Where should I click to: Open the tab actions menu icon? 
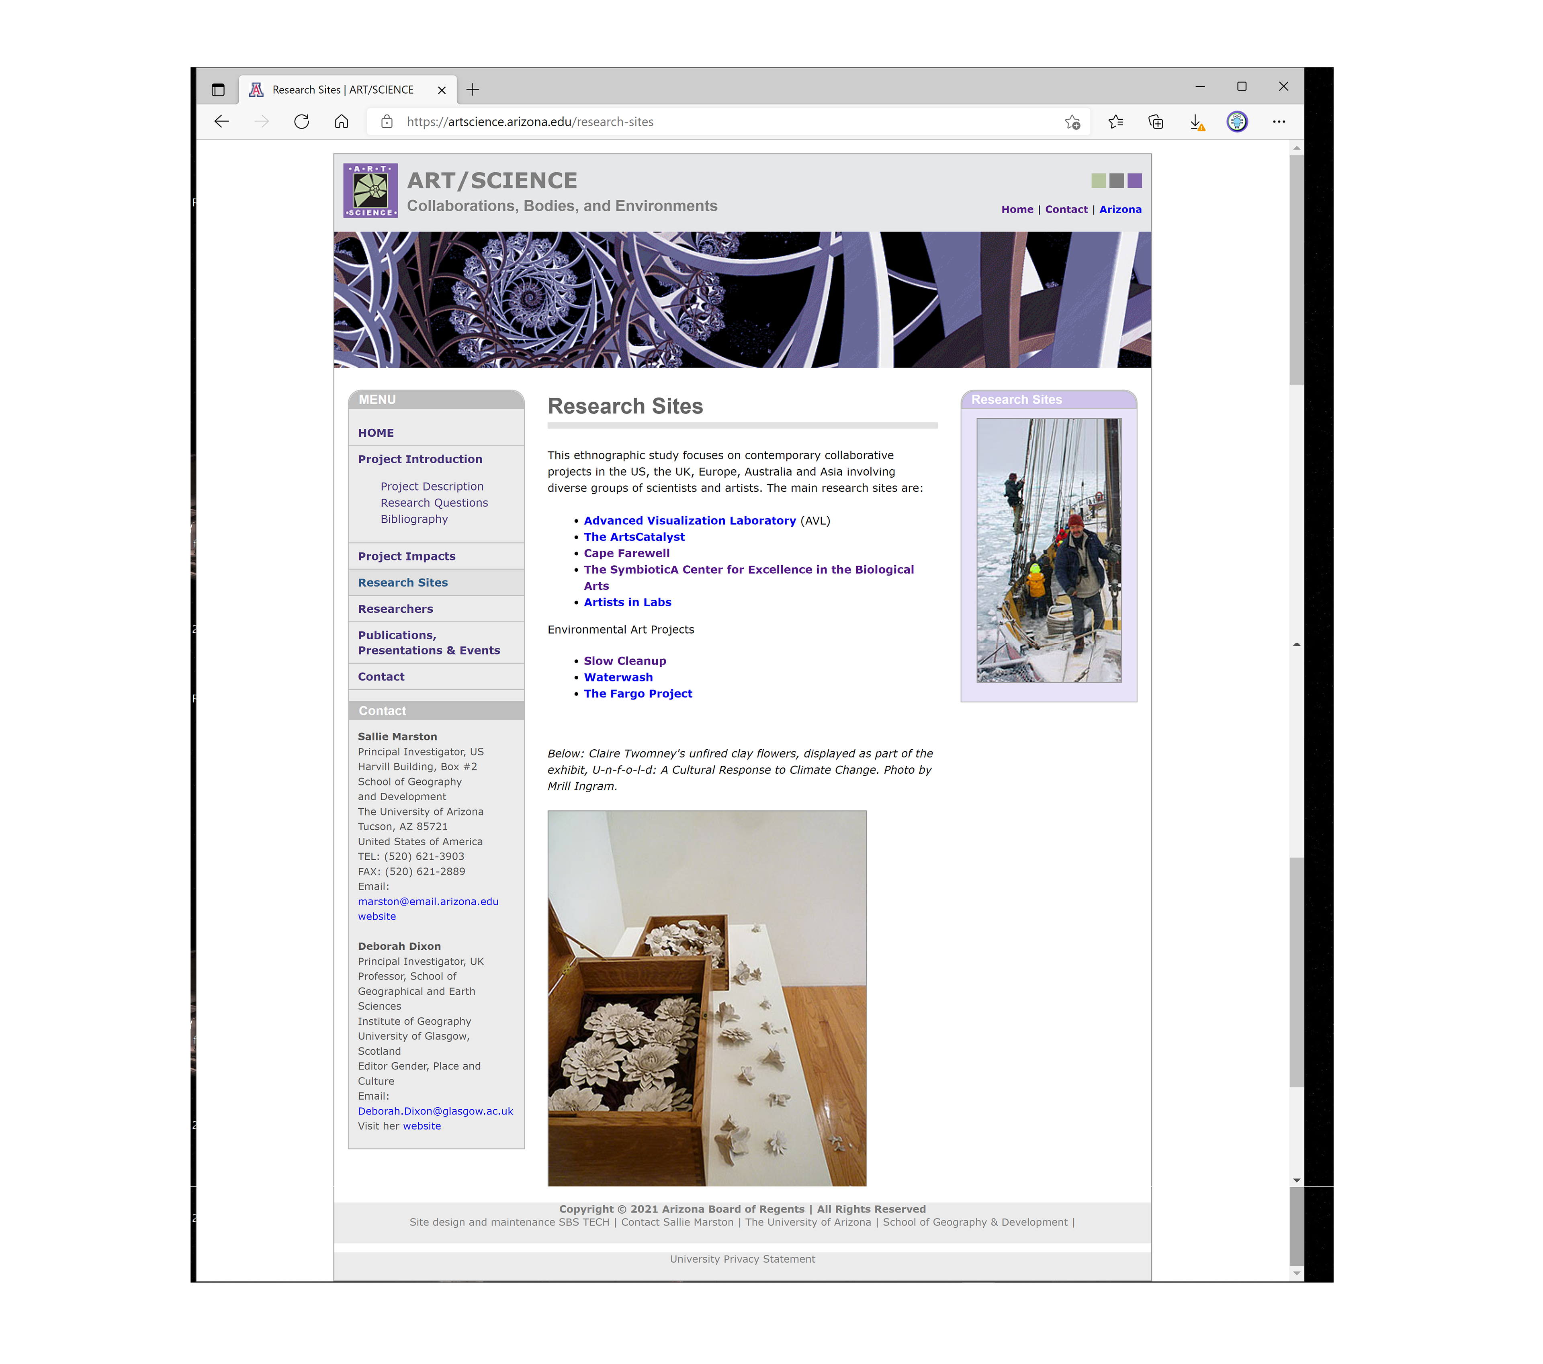[218, 90]
